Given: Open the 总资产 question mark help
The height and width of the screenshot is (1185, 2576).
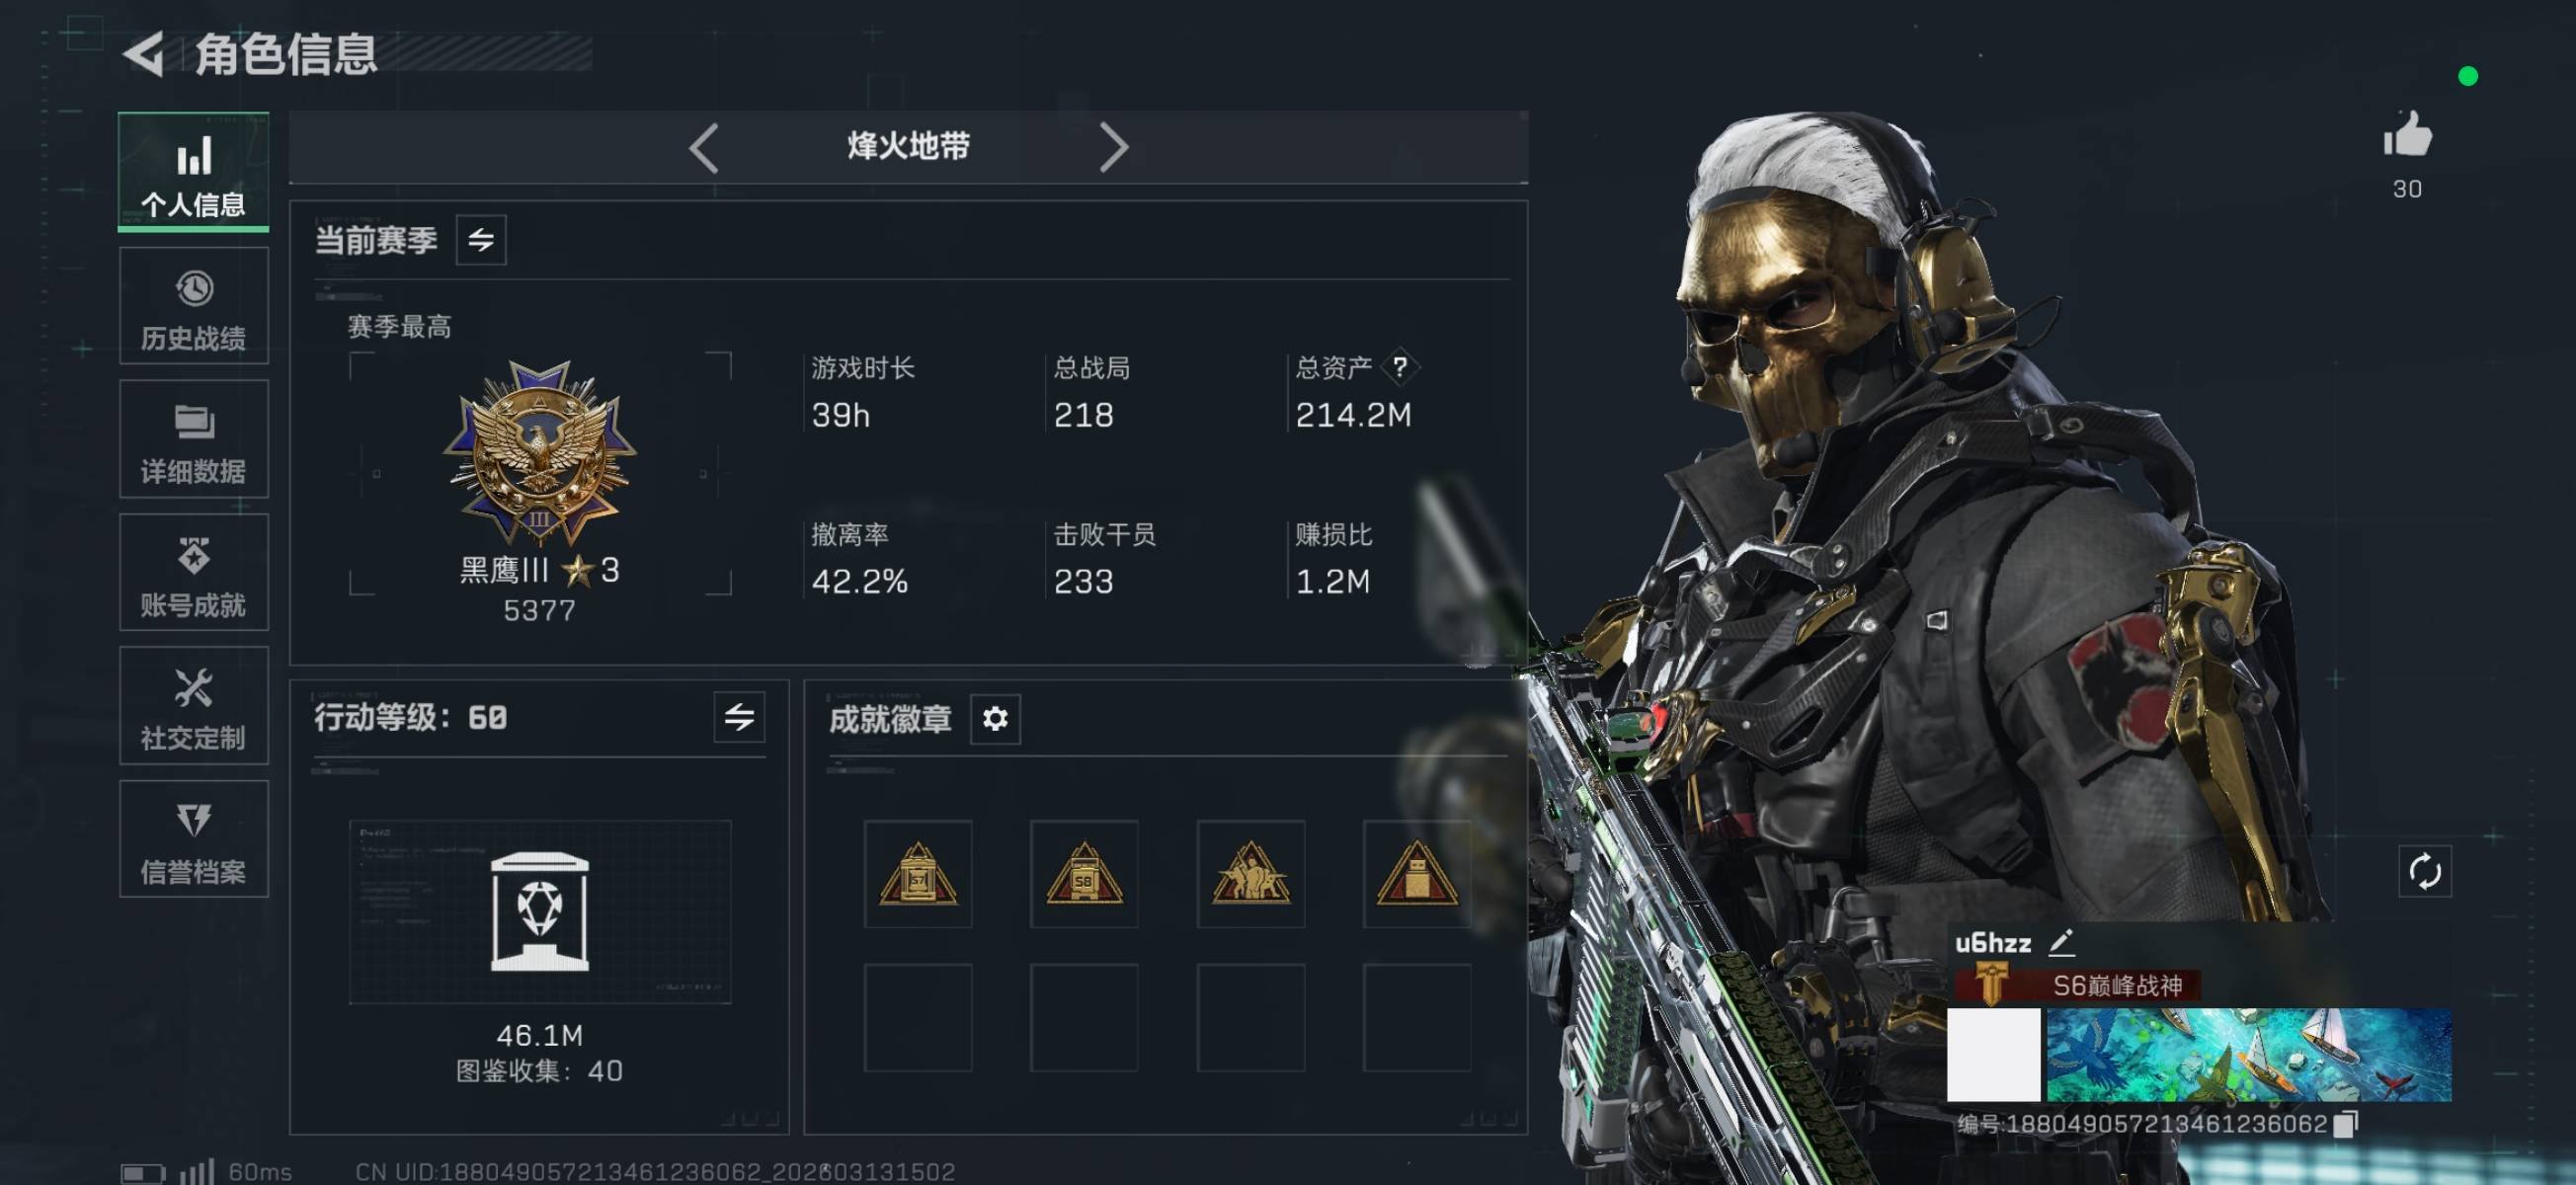Looking at the screenshot, I should (1400, 367).
